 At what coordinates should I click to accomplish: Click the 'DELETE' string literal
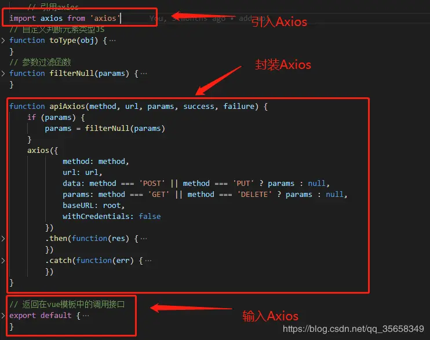pyautogui.click(x=255, y=195)
